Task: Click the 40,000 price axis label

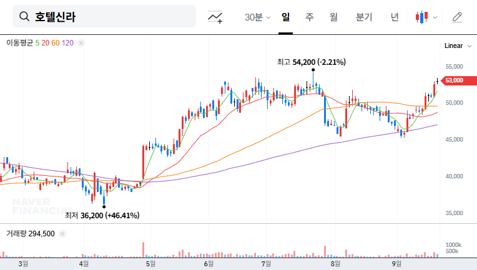Action: tap(454, 176)
